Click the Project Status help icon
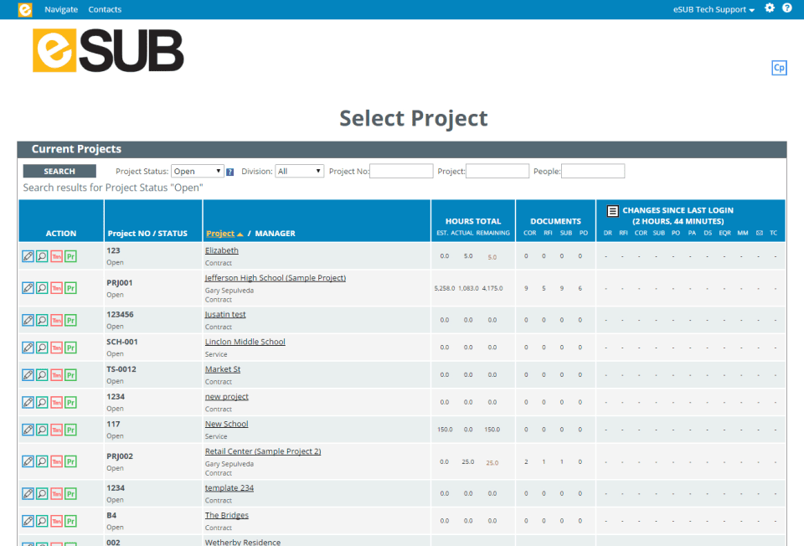This screenshot has width=804, height=546. (229, 172)
